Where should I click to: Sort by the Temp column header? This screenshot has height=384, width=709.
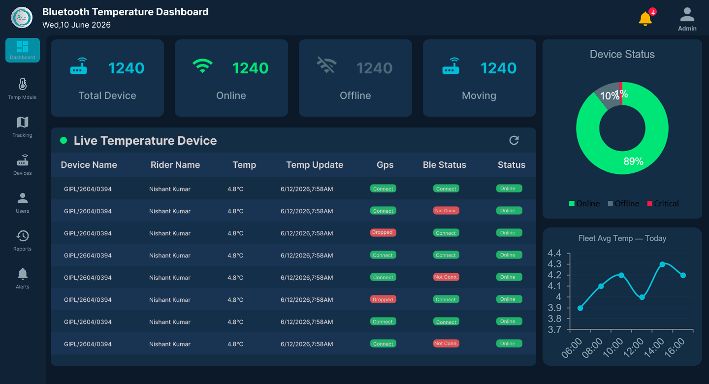click(244, 165)
